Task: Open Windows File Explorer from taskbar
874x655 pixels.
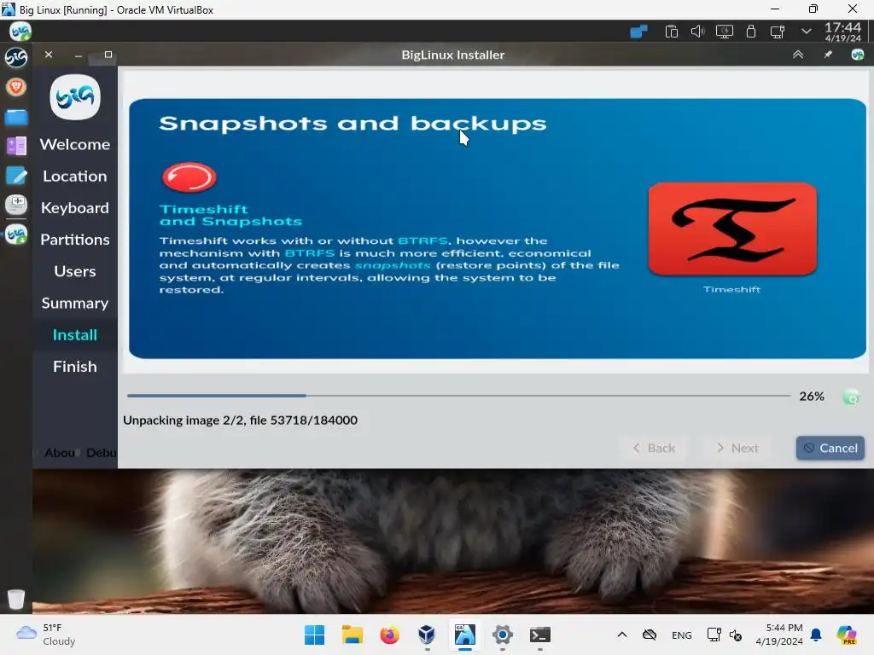Action: [353, 635]
